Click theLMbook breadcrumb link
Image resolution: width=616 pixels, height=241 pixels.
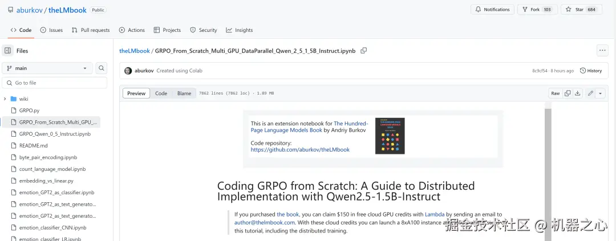pos(135,51)
